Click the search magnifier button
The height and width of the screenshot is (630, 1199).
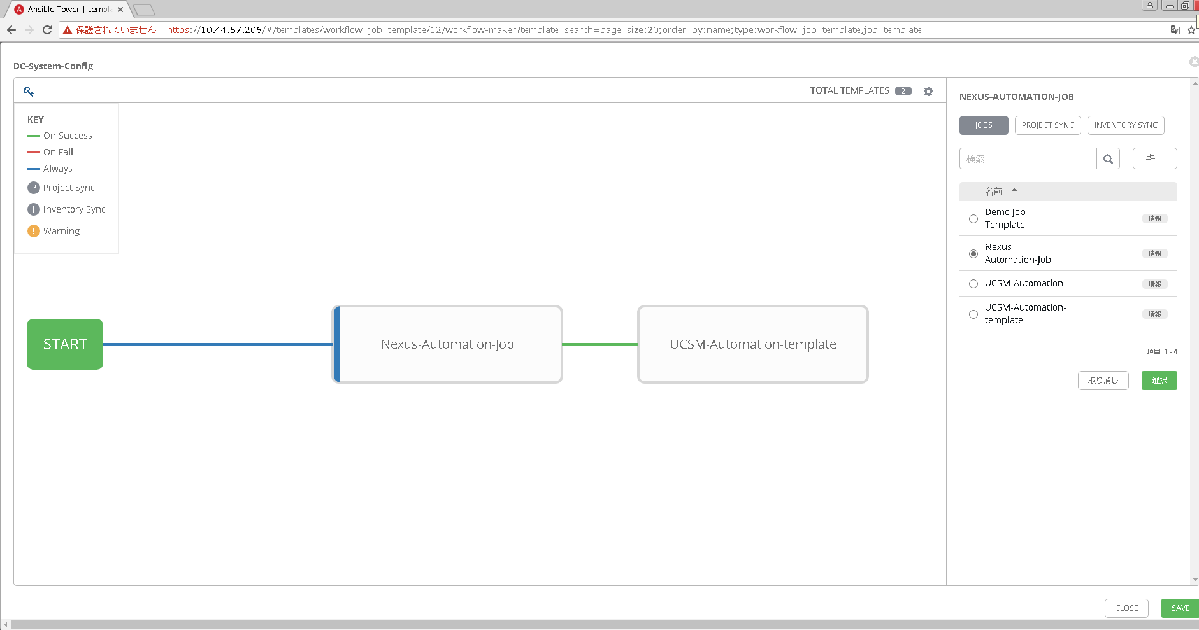tap(1108, 159)
